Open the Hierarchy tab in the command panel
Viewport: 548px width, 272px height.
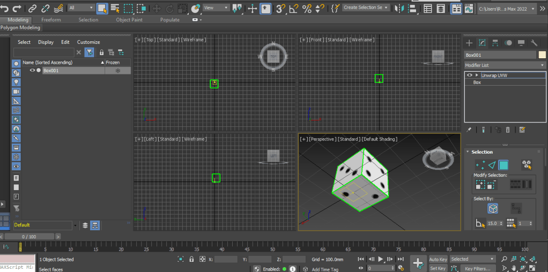(x=495, y=43)
